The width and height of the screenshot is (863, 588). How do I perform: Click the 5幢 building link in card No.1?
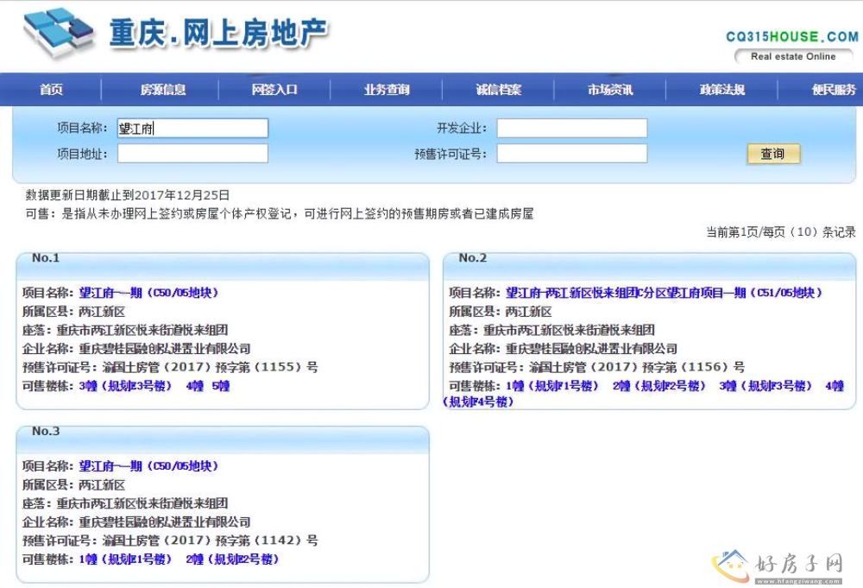tap(221, 386)
